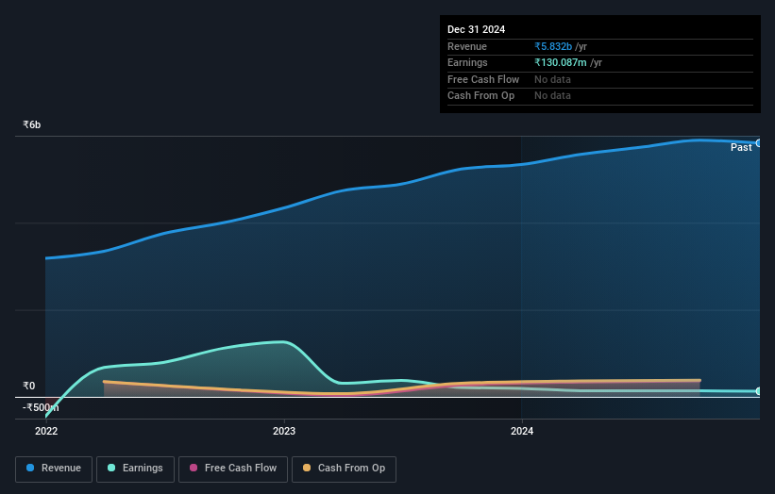Click the 2023 x-axis label
This screenshot has height=494, width=775.
(284, 432)
